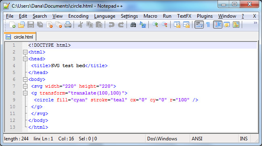Click the last toolbar icon before overflow
The image size is (262, 146).
click(x=236, y=25)
